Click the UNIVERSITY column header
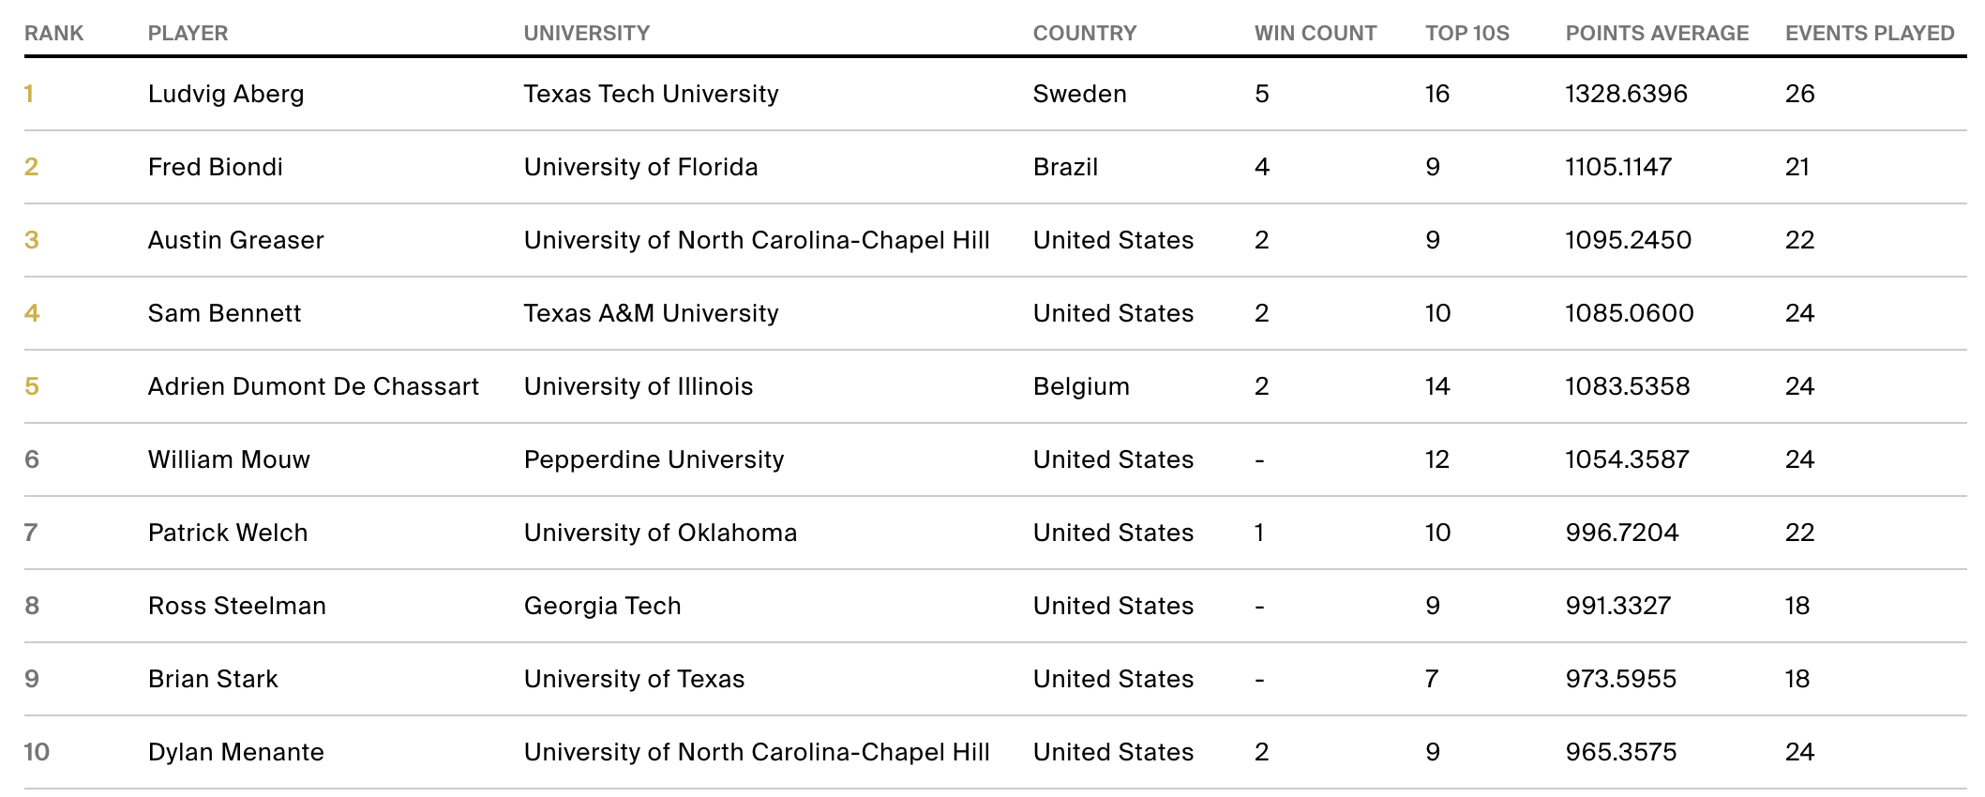Screen dimensions: 1985x797 [586, 34]
